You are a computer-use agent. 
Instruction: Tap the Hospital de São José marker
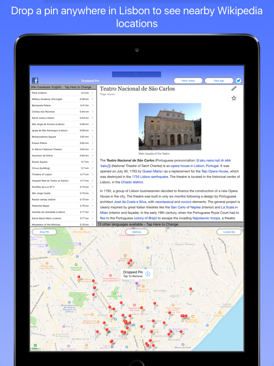point(134,305)
